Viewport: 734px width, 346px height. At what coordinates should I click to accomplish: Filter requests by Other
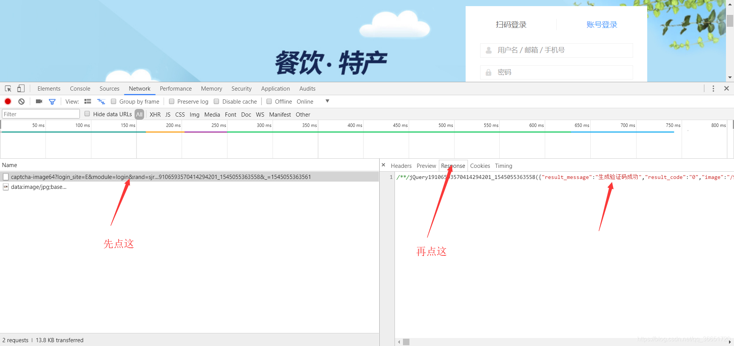303,115
